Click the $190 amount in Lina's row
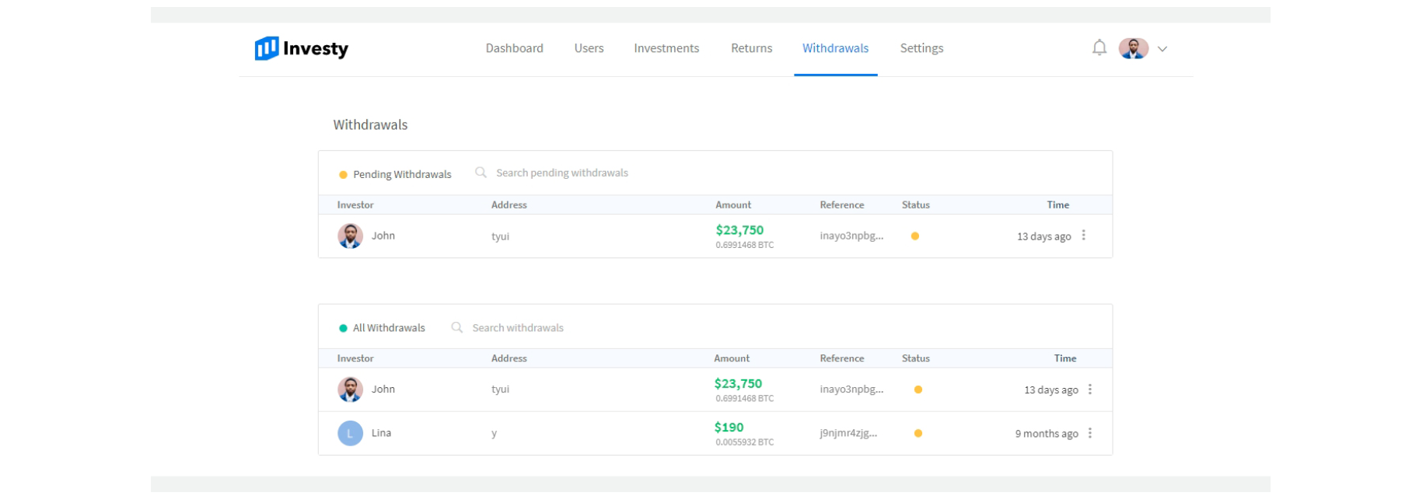This screenshot has height=496, width=1423. pos(729,428)
